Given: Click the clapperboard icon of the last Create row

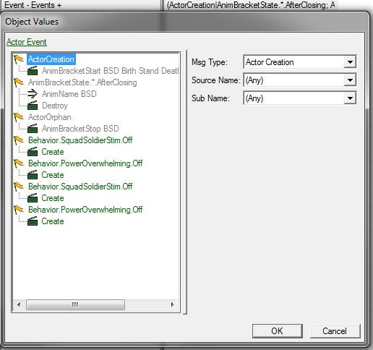Looking at the screenshot, I should tap(33, 221).
